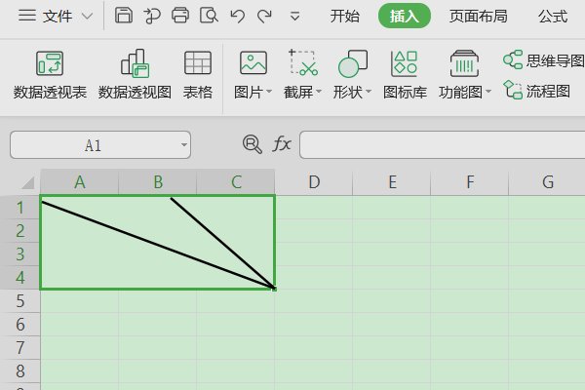Expand the 功能图 dropdown arrow

pyautogui.click(x=488, y=92)
